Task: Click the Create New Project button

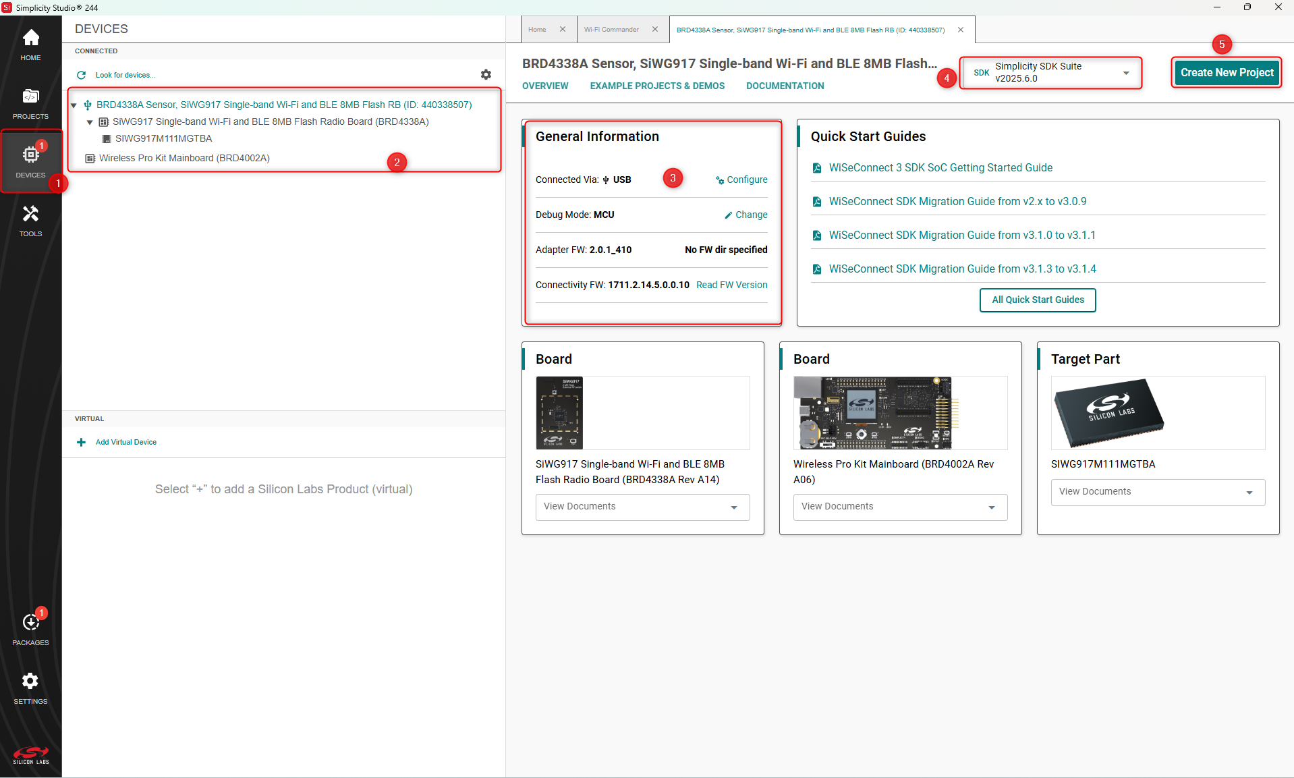Action: coord(1227,72)
